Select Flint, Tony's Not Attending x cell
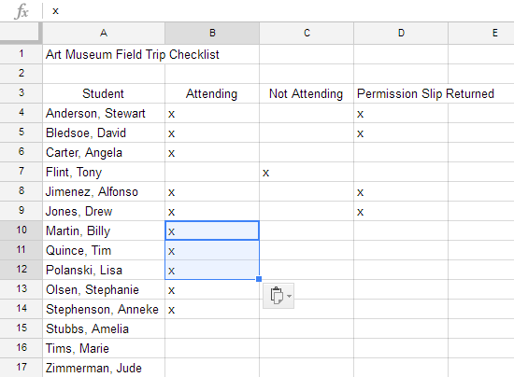 (x=307, y=172)
